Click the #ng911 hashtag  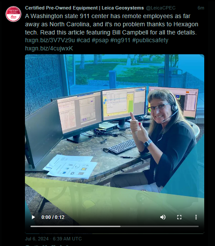pyautogui.click(x=120, y=40)
